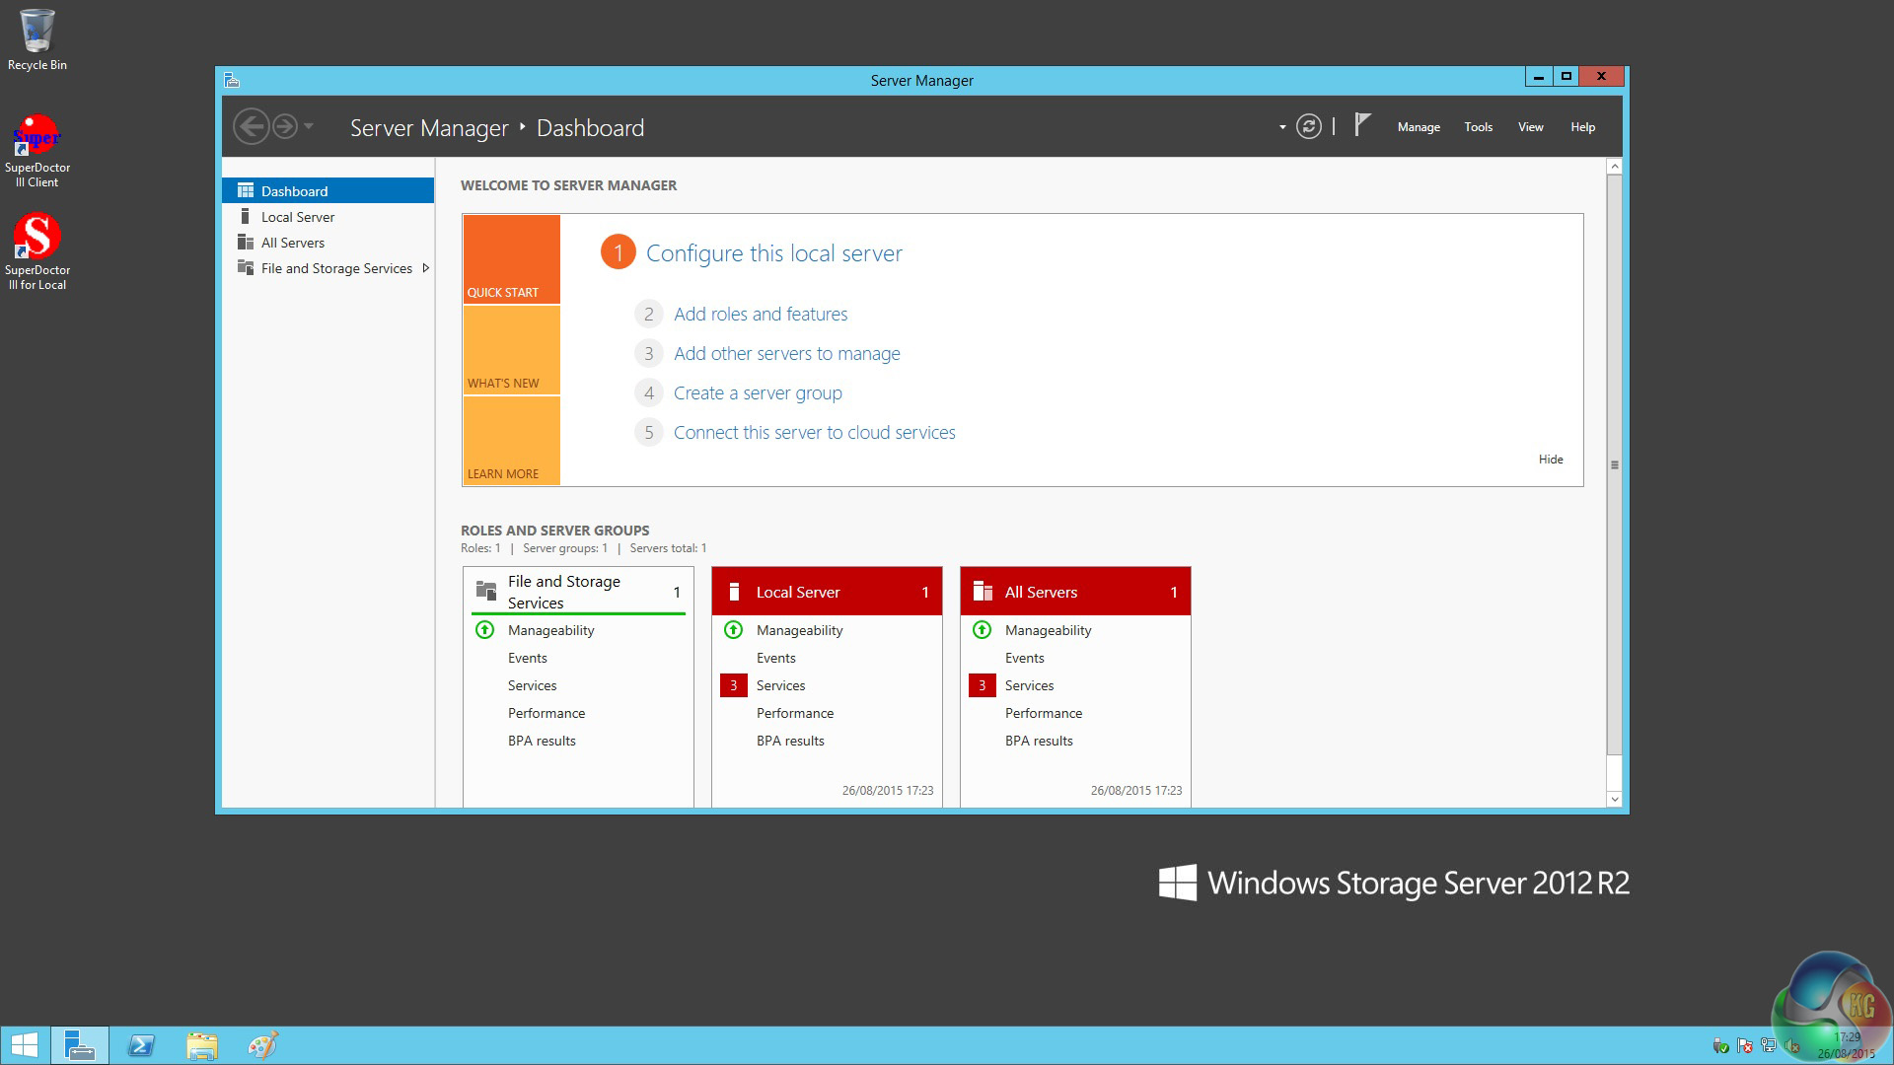The width and height of the screenshot is (1894, 1065).
Task: Open the Manage menu
Action: point(1418,127)
